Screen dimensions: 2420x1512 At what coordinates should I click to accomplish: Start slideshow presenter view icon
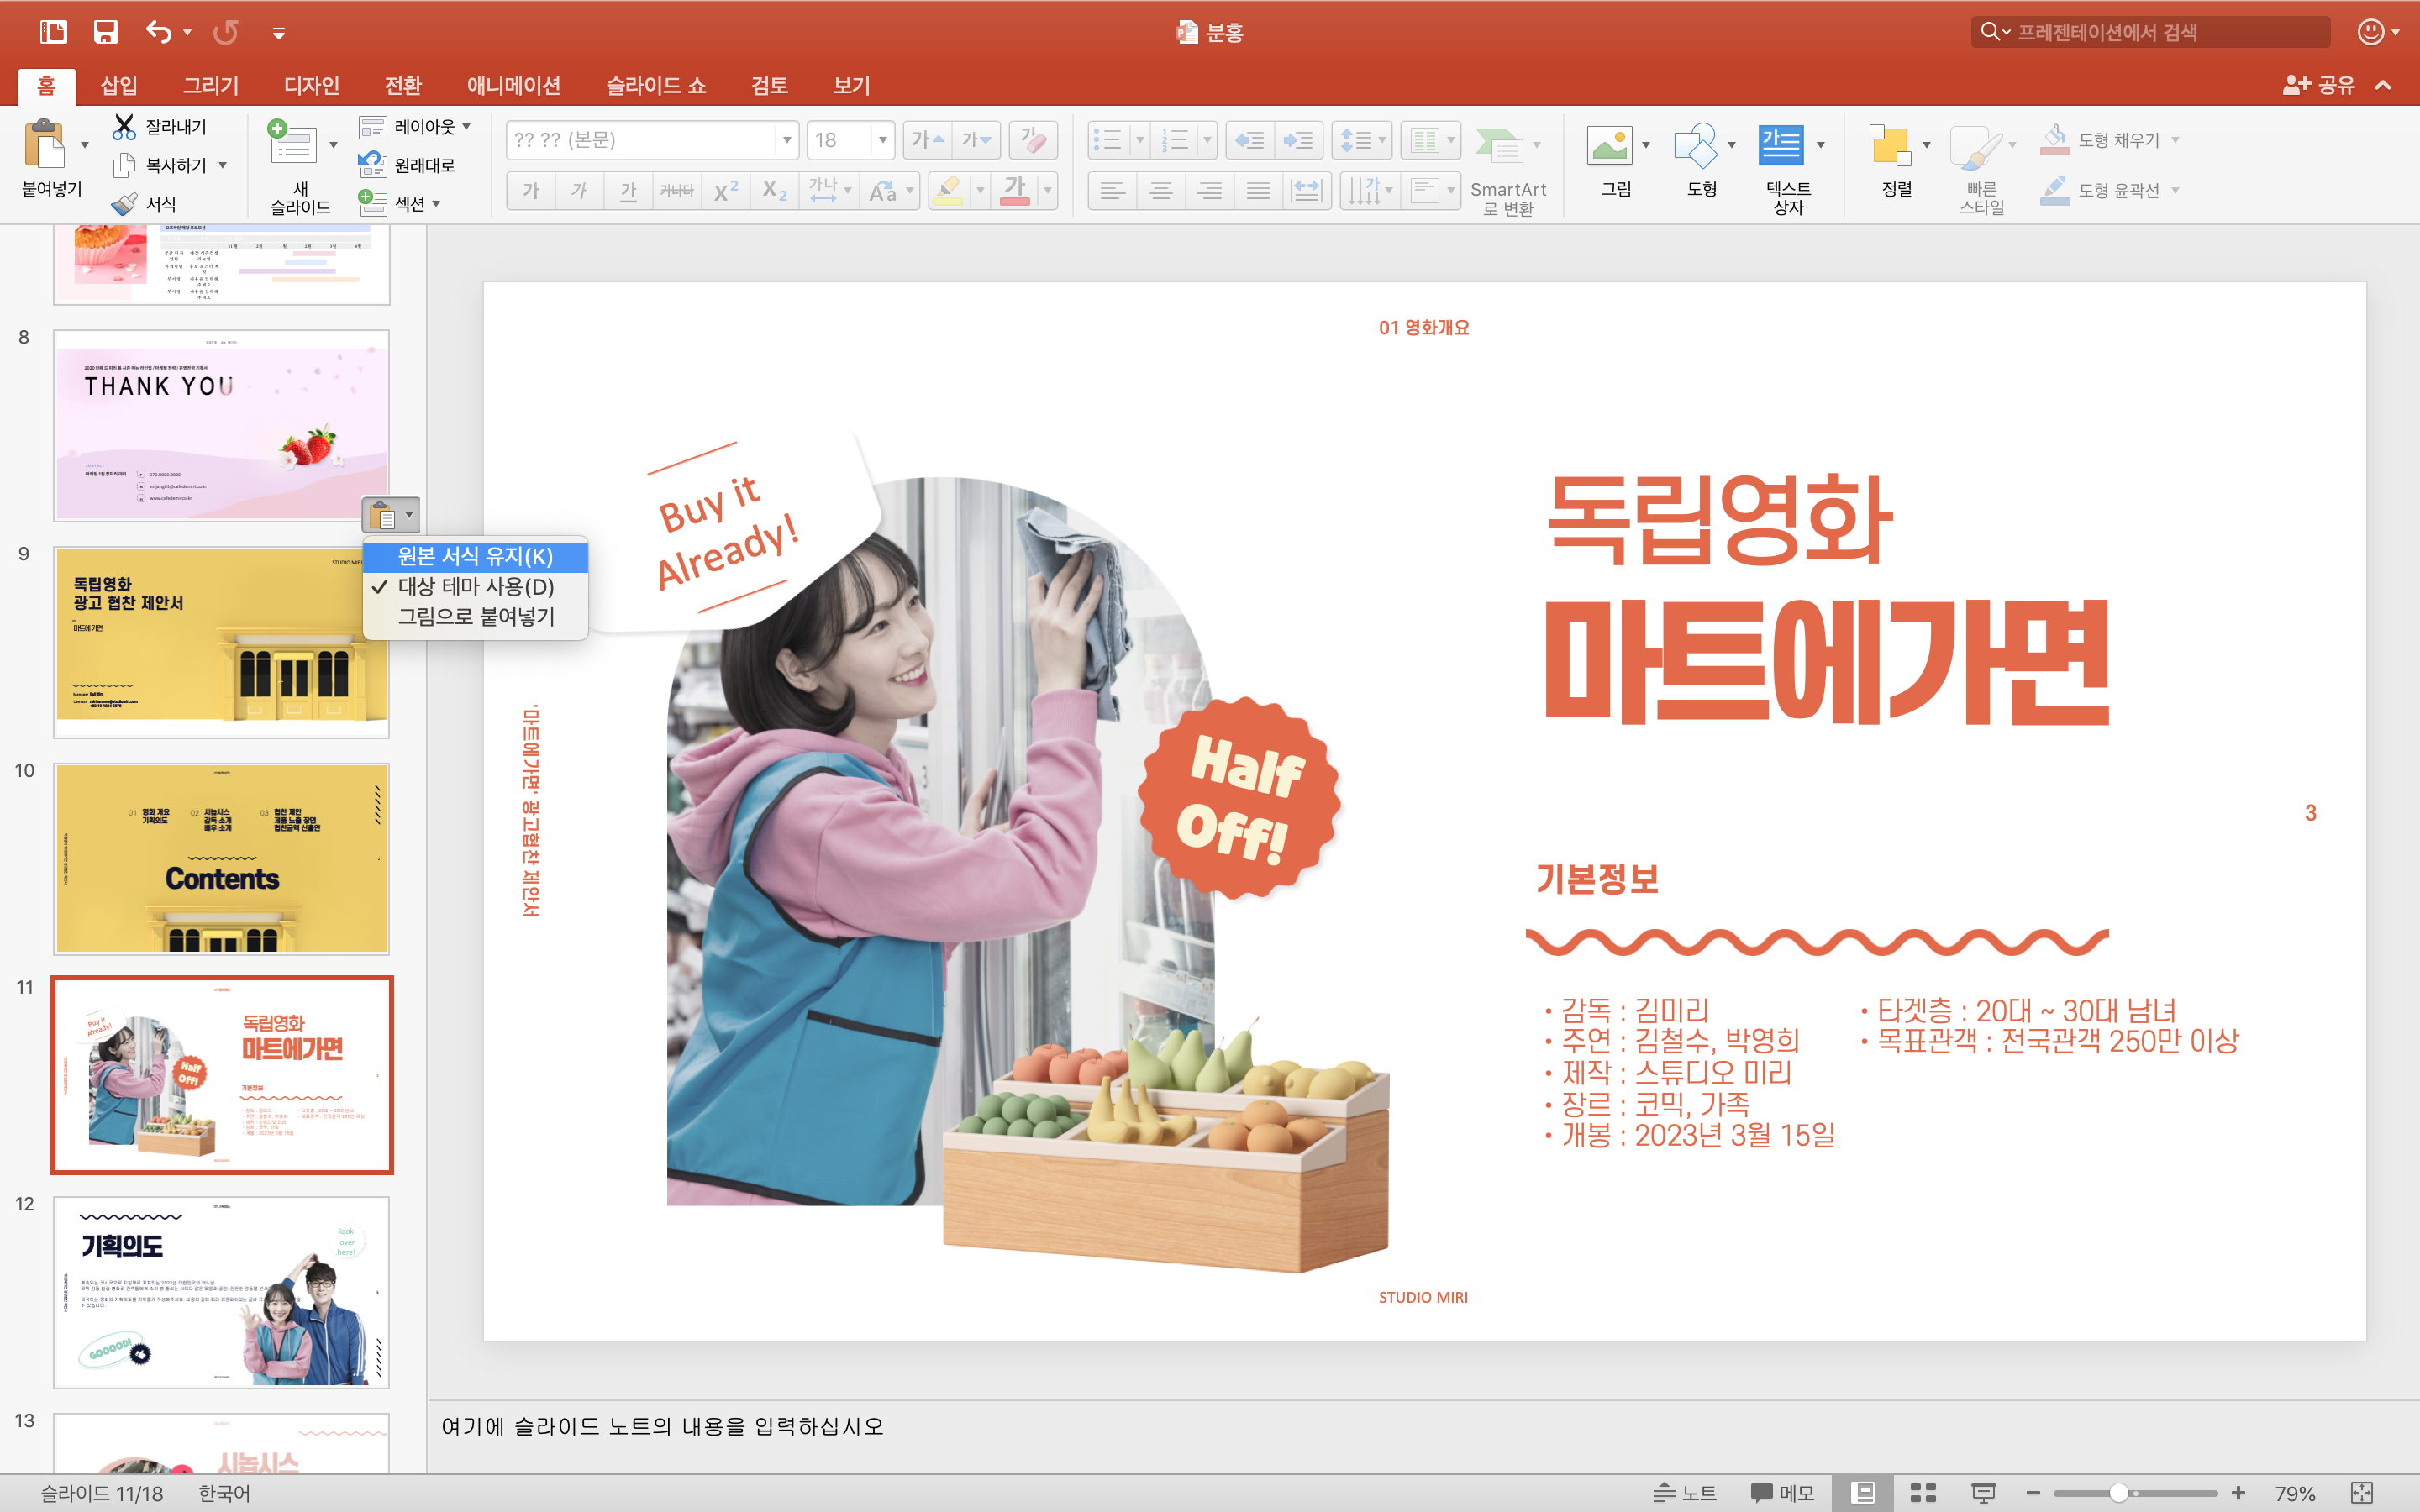[1983, 1493]
